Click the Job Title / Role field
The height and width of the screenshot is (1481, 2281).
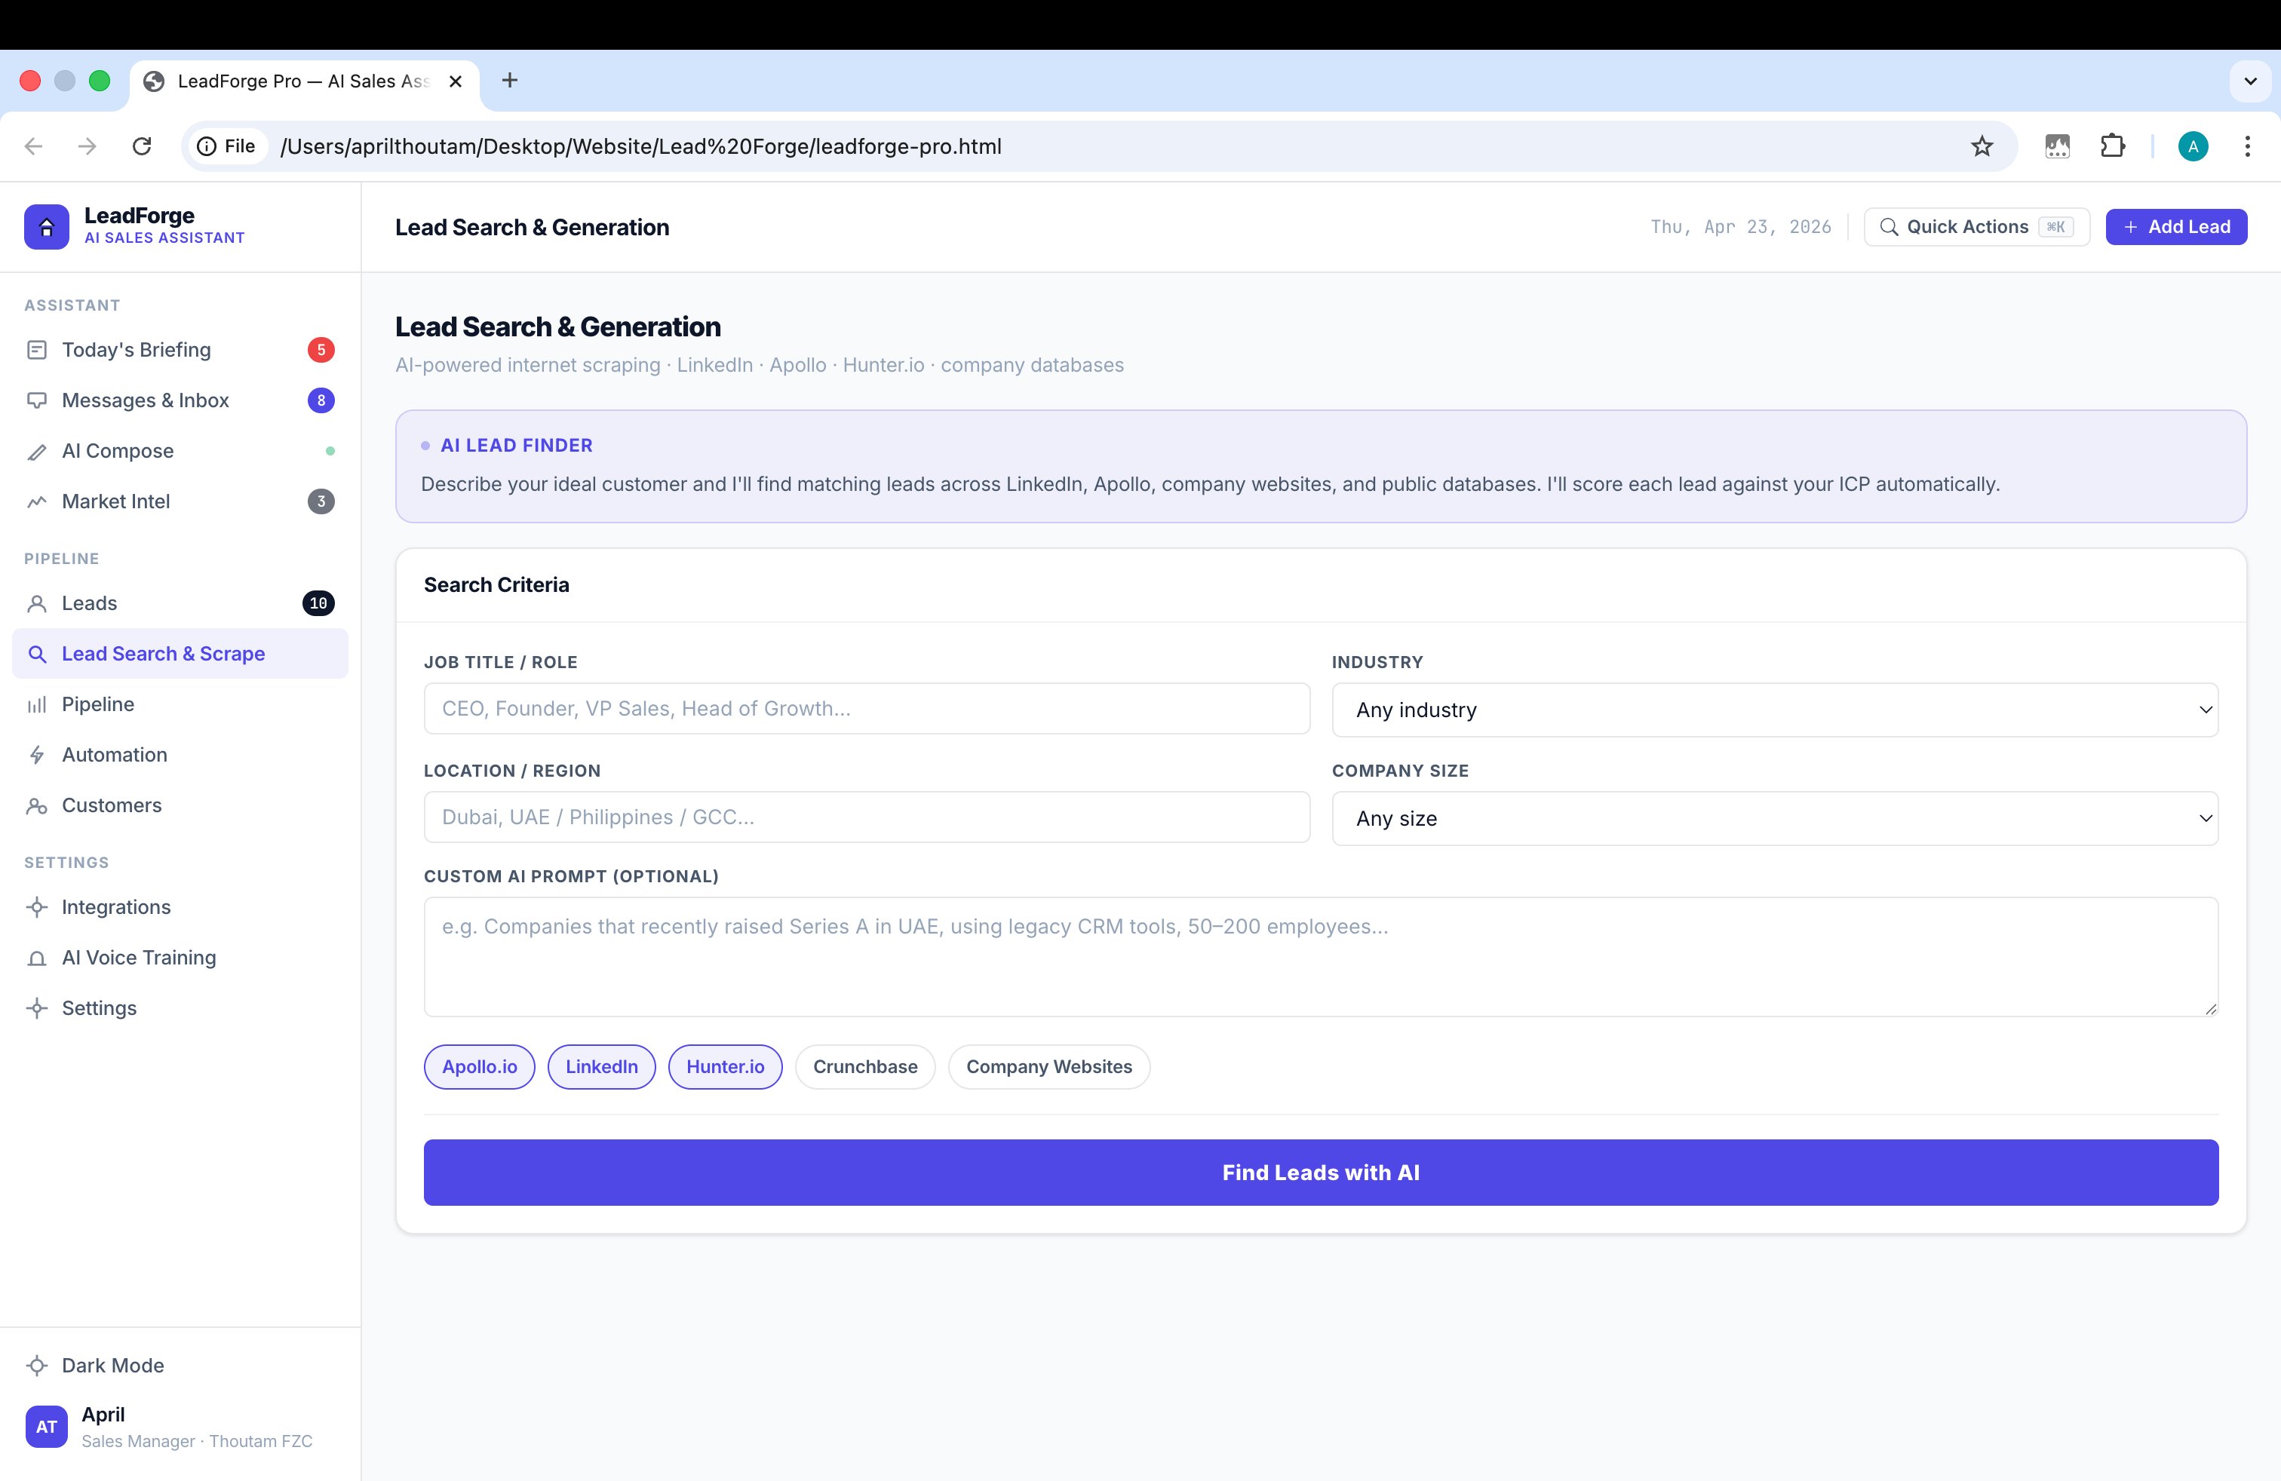tap(865, 709)
